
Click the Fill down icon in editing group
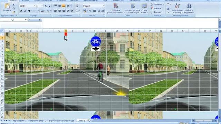pyautogui.click(x=168, y=8)
